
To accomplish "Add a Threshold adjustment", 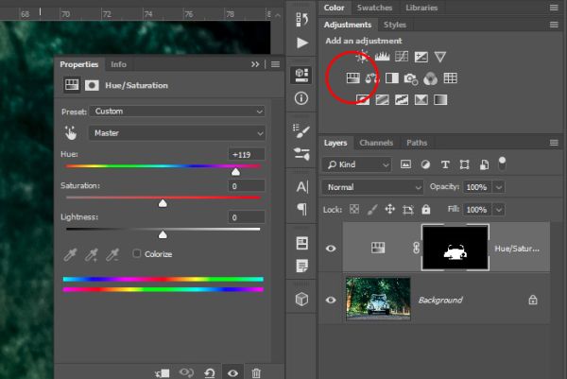I will coord(402,100).
